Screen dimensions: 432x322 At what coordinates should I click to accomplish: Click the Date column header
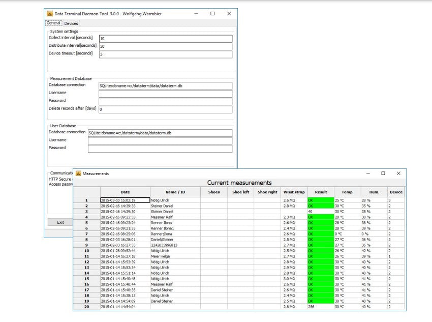pyautogui.click(x=125, y=192)
